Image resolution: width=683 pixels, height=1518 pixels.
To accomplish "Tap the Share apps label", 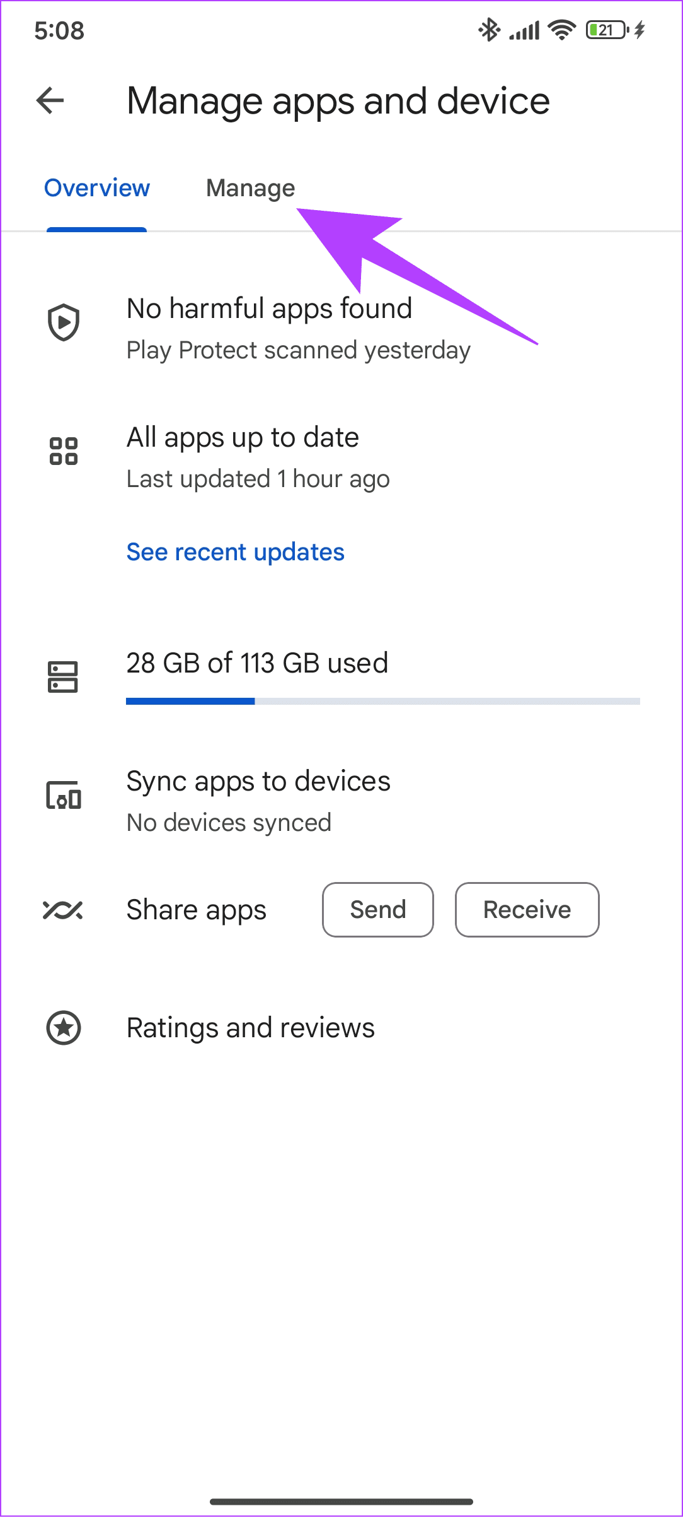I will point(197,910).
